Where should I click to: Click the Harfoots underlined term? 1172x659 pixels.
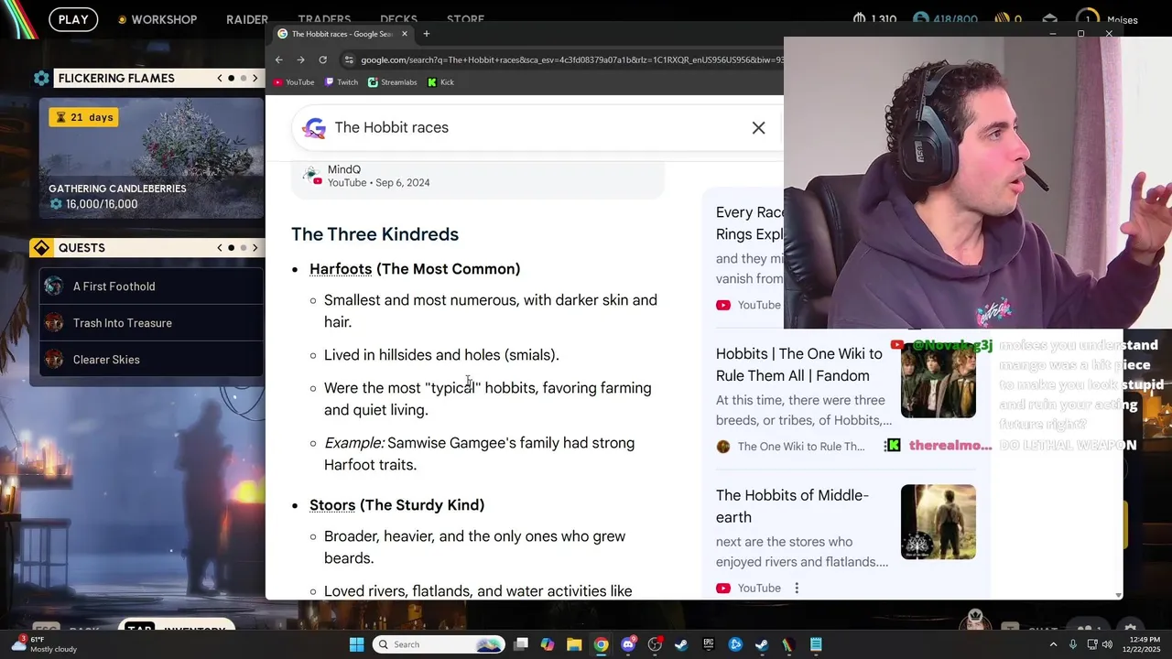pos(341,269)
